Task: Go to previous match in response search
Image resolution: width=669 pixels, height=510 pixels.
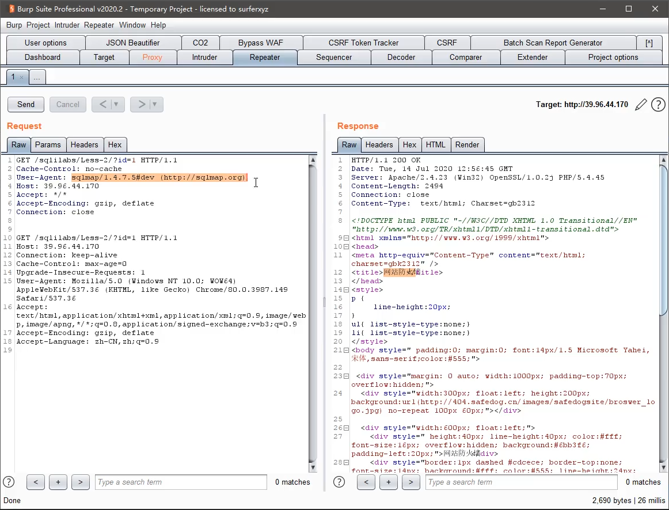Action: click(366, 482)
